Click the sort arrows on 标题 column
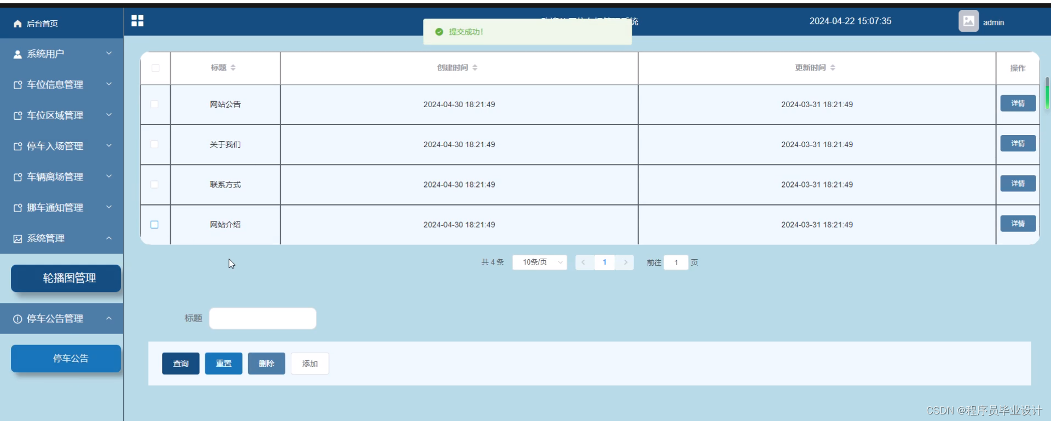 click(x=233, y=68)
